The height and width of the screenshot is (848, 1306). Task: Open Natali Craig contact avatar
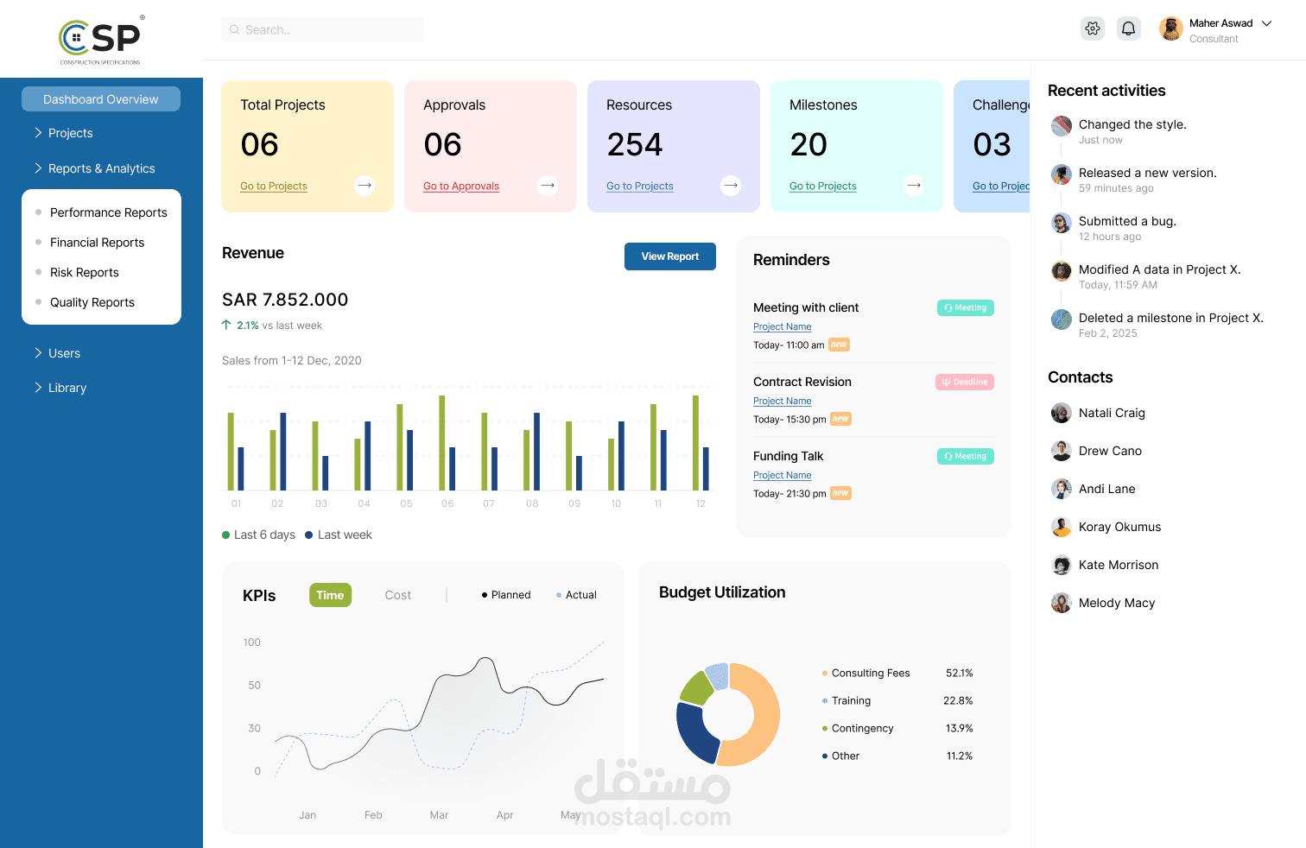click(1062, 413)
